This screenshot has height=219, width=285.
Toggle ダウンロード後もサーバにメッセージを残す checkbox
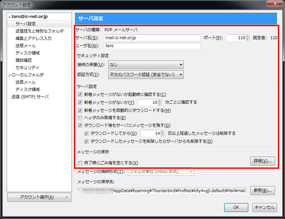pos(80,125)
